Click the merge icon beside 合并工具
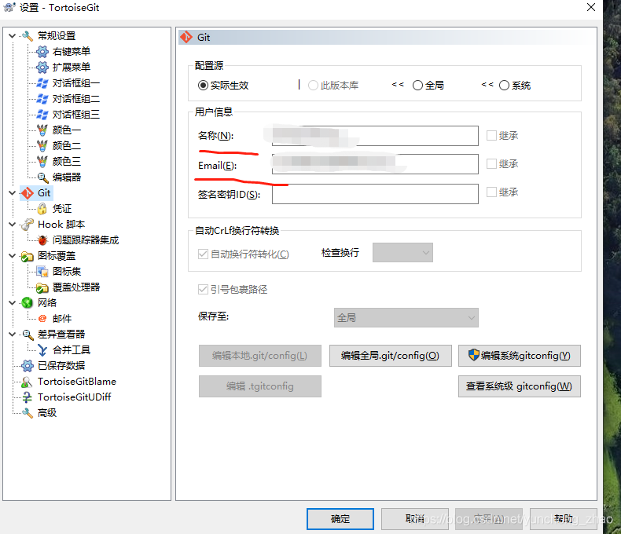621x534 pixels. pos(42,350)
